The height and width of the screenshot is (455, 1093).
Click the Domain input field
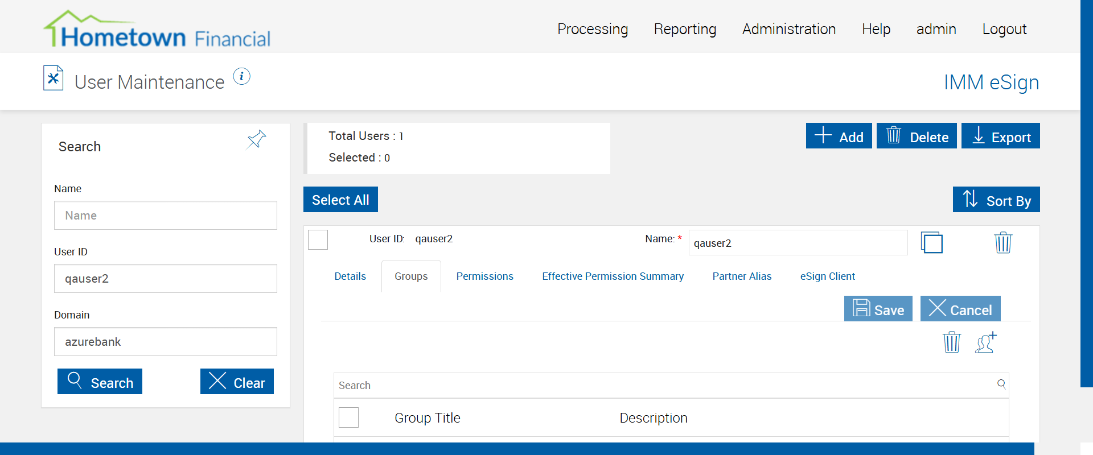[x=166, y=342]
